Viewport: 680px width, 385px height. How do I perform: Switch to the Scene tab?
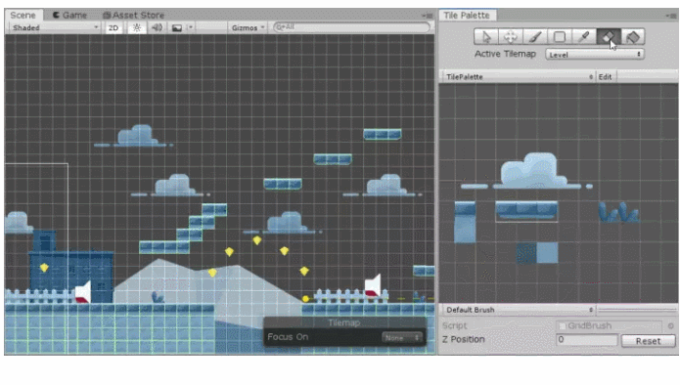point(23,16)
